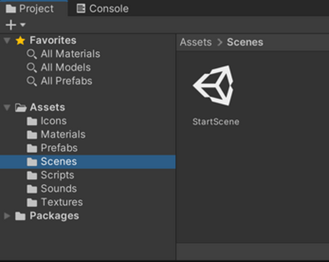
Task: Click the Assets breadcrumb link
Action: pyautogui.click(x=196, y=42)
